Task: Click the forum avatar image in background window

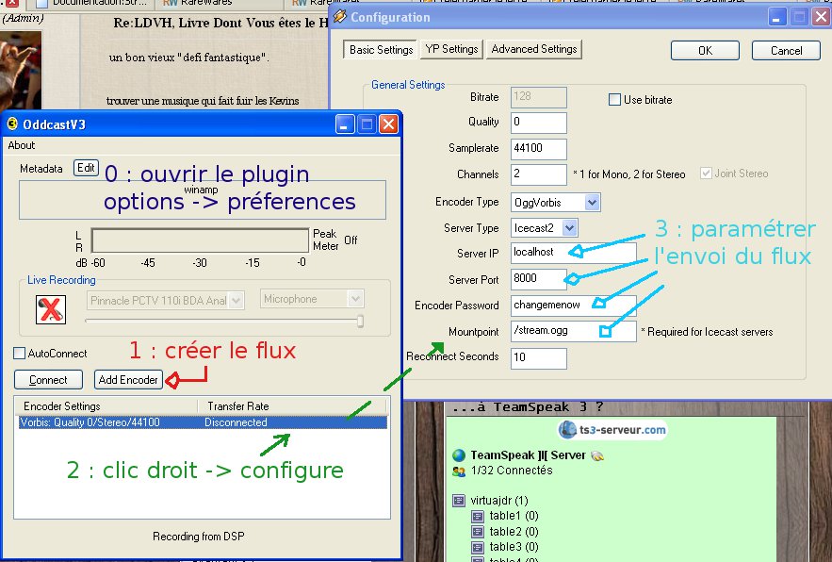Action: coord(20,70)
